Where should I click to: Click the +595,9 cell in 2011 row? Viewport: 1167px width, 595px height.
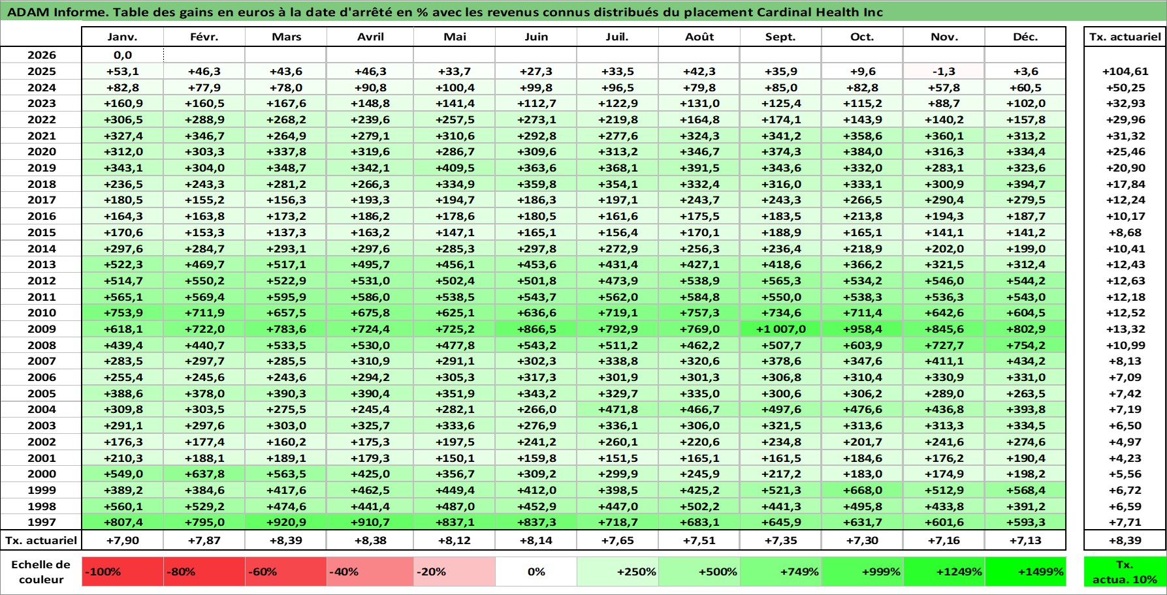click(x=286, y=297)
